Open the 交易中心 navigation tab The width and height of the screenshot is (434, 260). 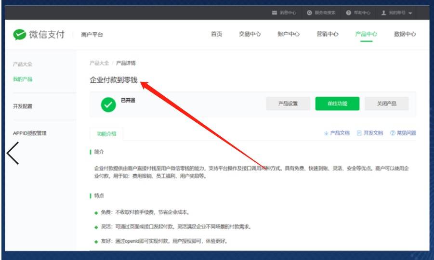tap(250, 34)
